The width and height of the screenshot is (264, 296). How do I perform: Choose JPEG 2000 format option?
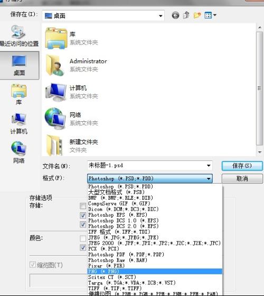pos(155,243)
